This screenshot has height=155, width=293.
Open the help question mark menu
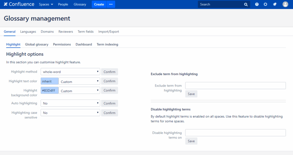pyautogui.click(x=257, y=4)
